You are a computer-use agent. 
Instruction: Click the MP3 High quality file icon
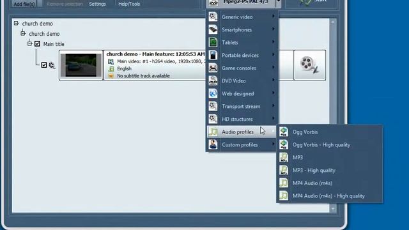[x=284, y=170]
